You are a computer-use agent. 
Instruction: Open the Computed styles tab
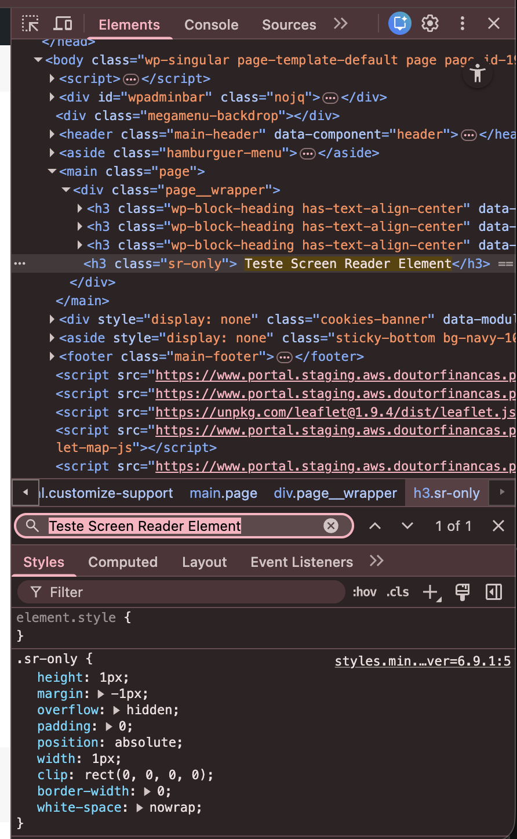click(x=123, y=562)
